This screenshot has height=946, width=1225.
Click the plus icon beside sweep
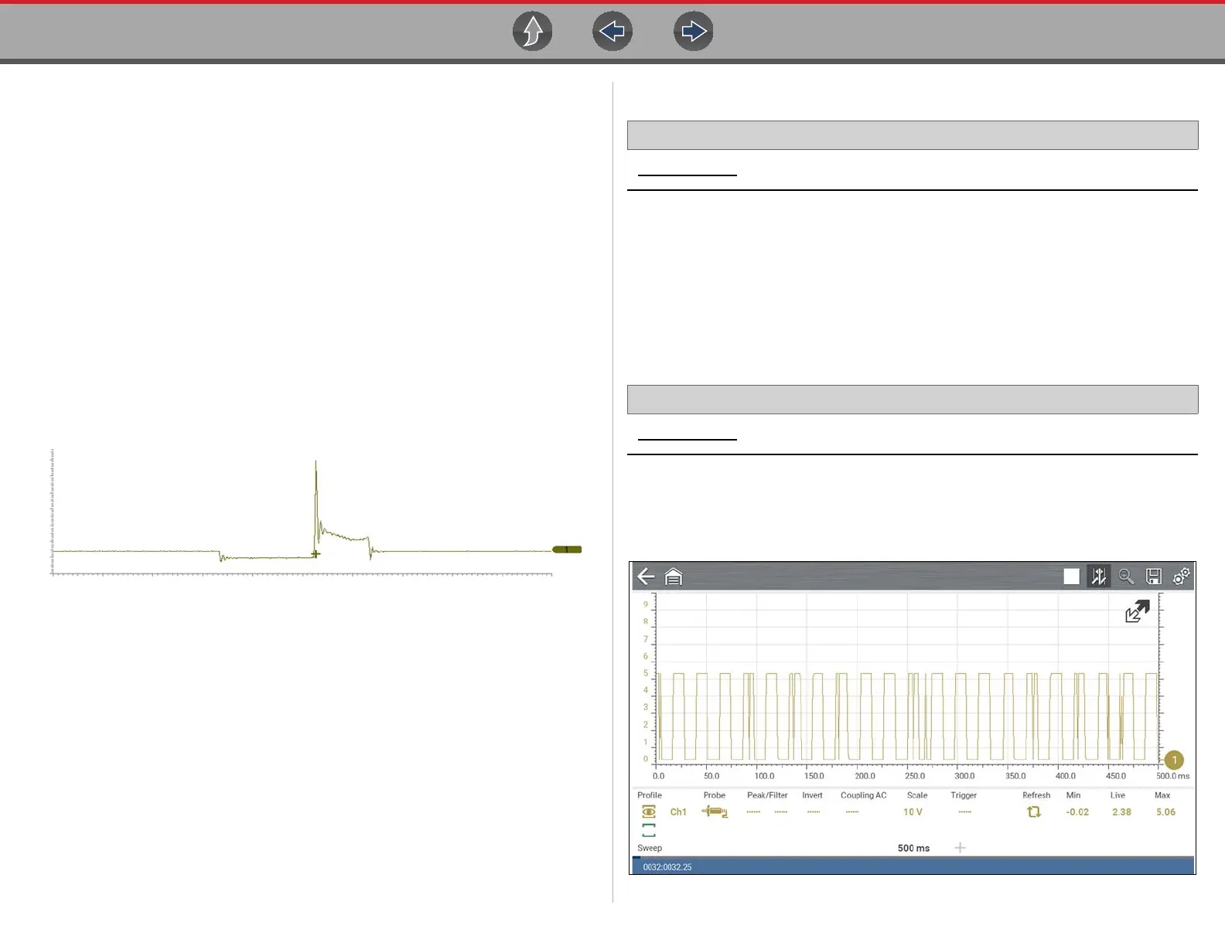tap(961, 848)
